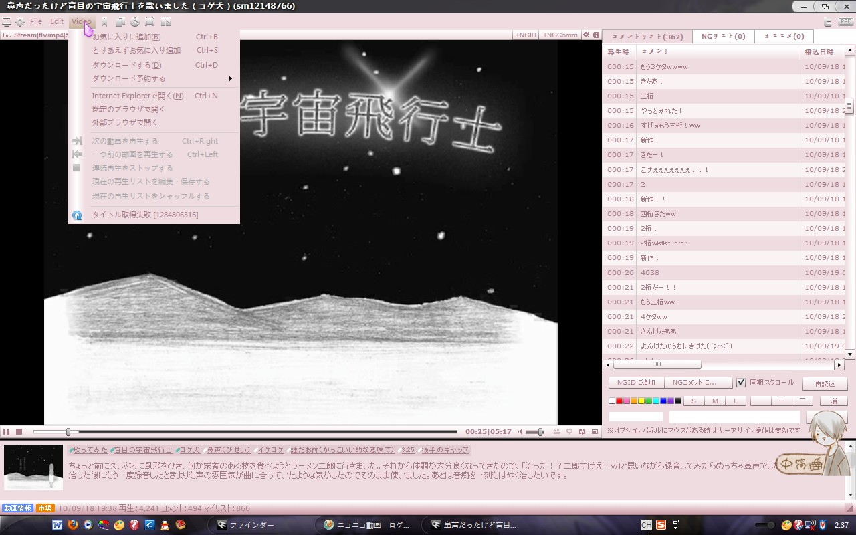This screenshot has width=856, height=535.
Task: Choose お気に入りに追加(B) from the menu
Action: coord(154,37)
